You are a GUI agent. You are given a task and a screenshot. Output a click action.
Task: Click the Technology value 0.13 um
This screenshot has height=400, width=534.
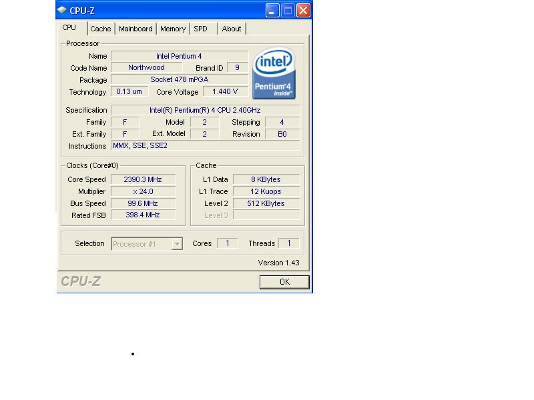(129, 91)
